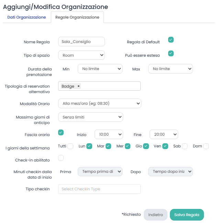Uncheck the Lun weekday checkbox
The height and width of the screenshot is (224, 217).
coord(89,146)
